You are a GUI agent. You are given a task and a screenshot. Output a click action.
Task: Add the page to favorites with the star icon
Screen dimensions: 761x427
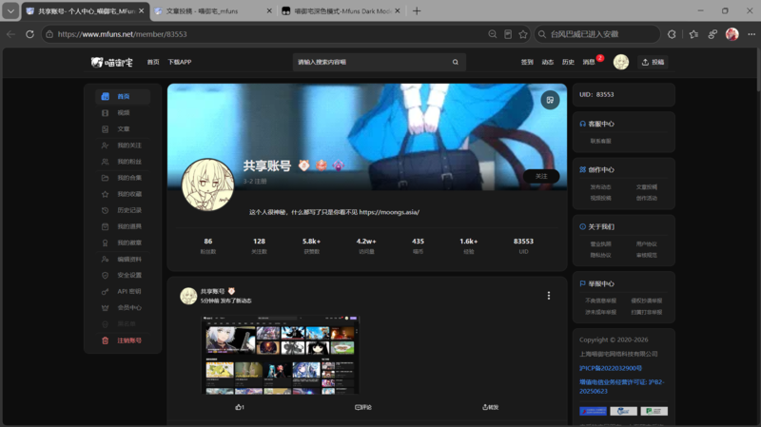[522, 34]
